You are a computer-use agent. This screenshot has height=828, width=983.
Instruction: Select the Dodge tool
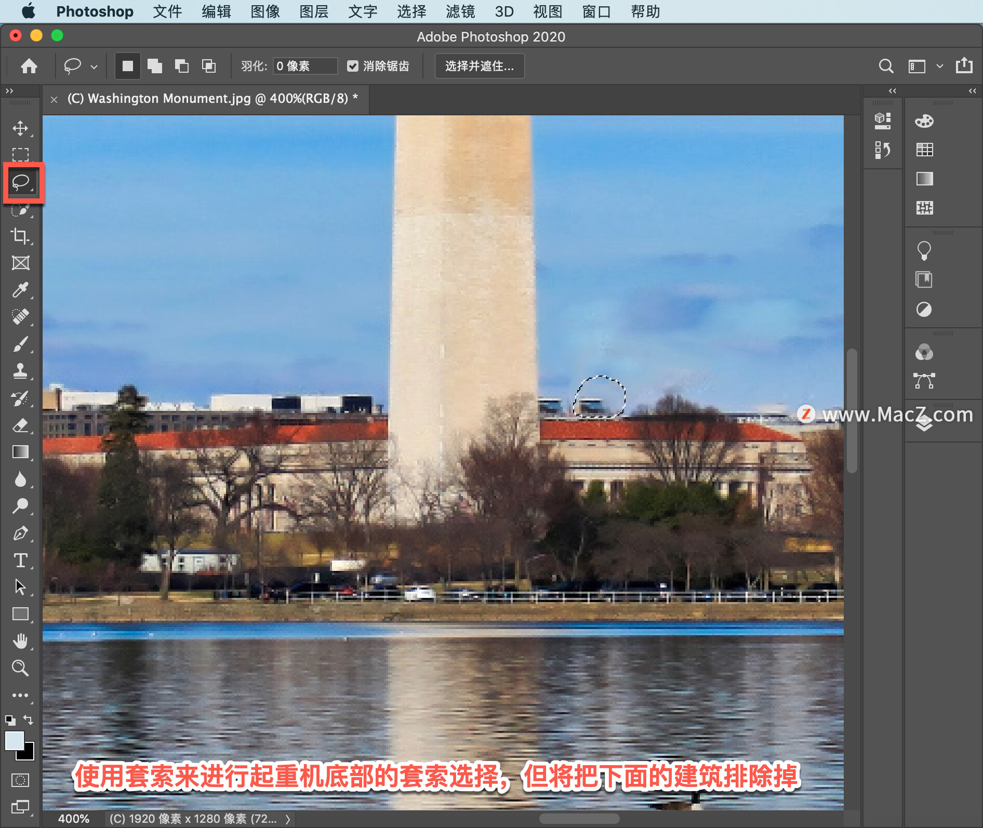click(x=20, y=506)
